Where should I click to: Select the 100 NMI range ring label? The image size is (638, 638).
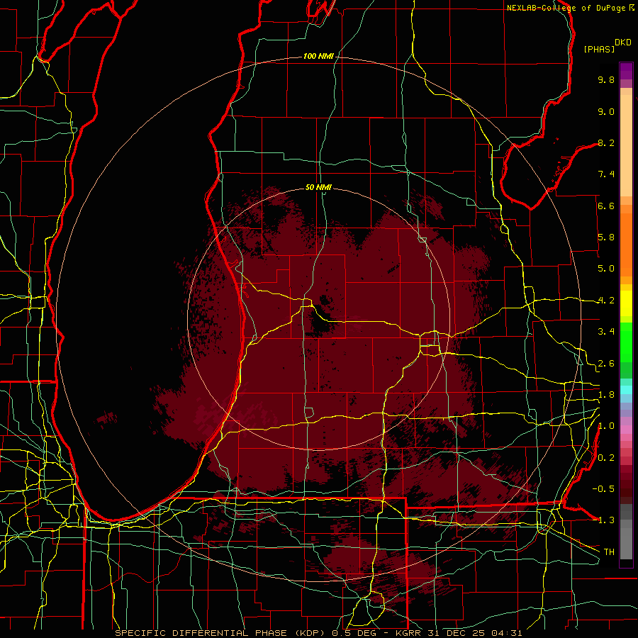pyautogui.click(x=318, y=56)
